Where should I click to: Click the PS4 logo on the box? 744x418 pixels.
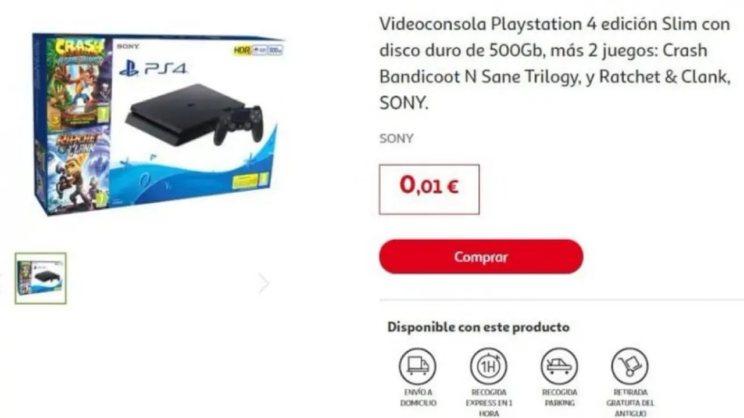tap(153, 69)
